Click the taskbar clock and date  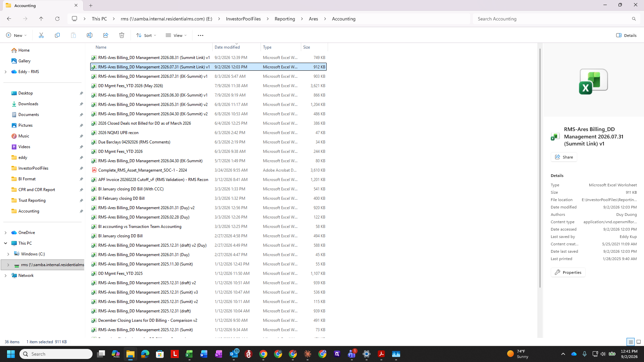pyautogui.click(x=629, y=354)
